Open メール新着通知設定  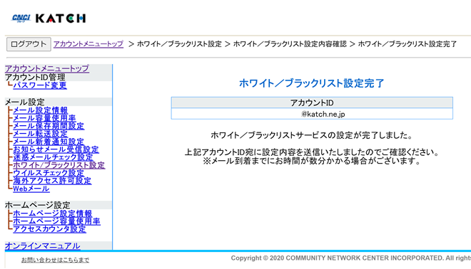[49, 142]
